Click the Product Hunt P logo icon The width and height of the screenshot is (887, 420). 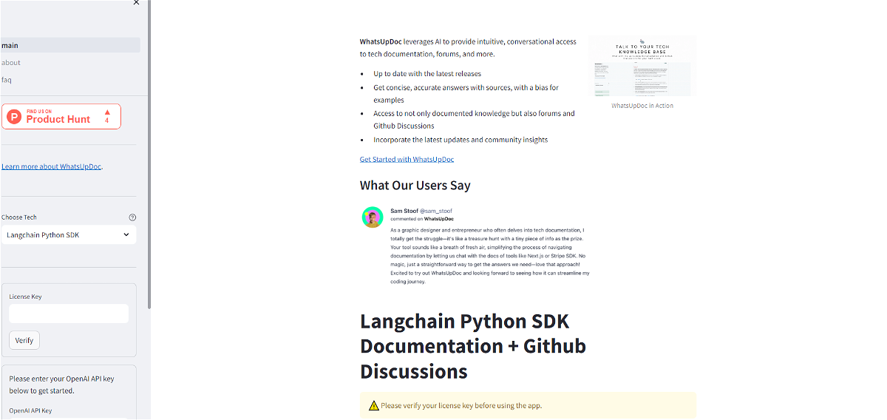15,117
